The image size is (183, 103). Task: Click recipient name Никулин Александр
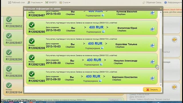tap(126, 61)
